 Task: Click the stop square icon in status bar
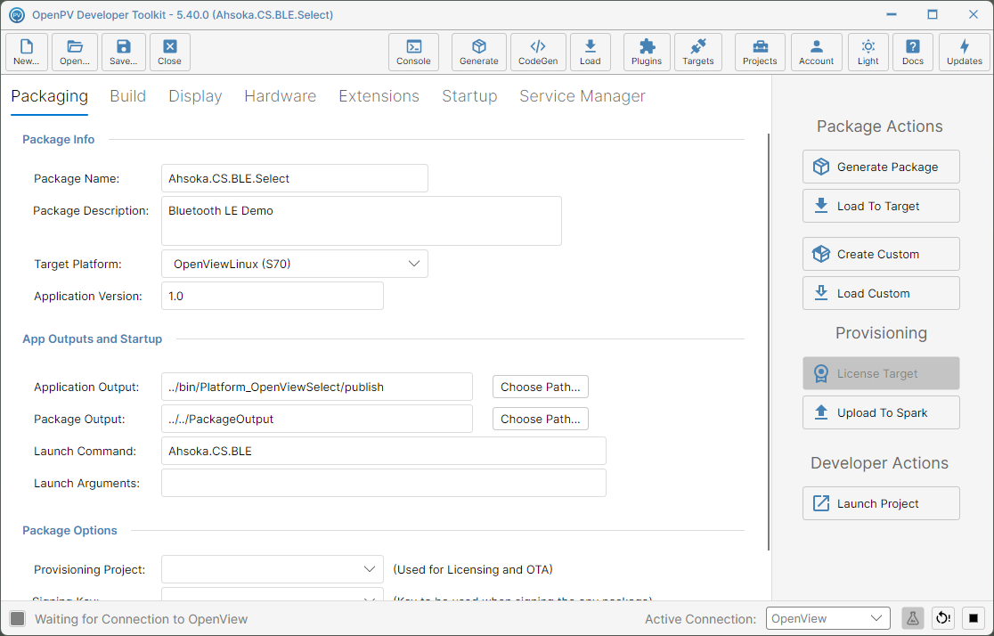[974, 618]
